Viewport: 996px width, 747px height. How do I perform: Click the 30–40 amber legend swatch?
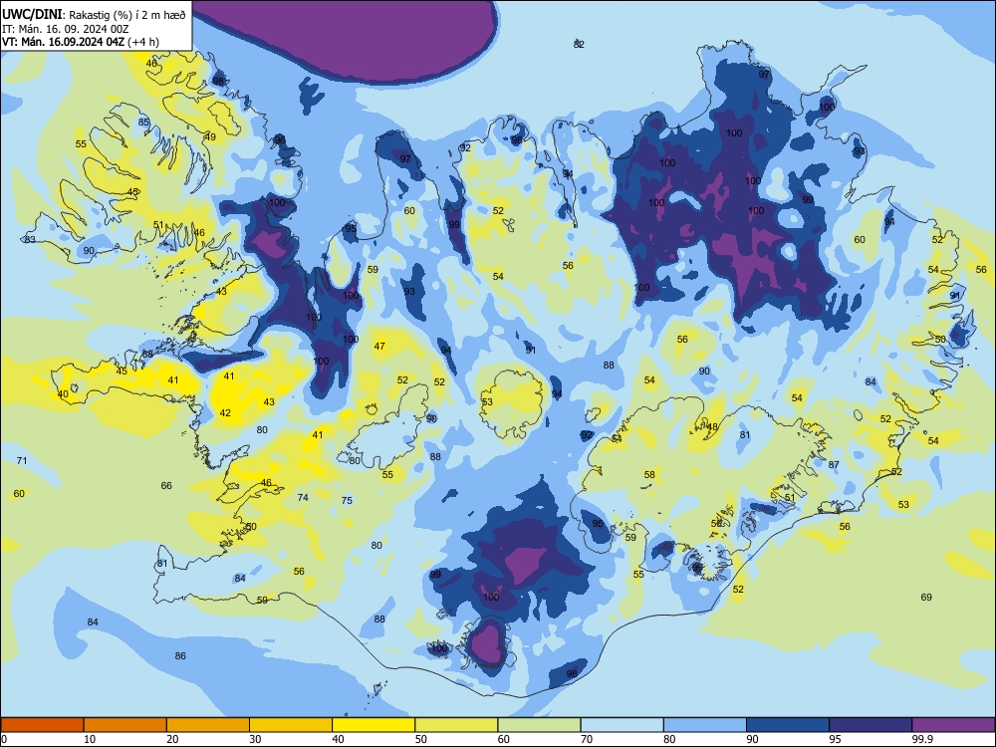point(291,725)
